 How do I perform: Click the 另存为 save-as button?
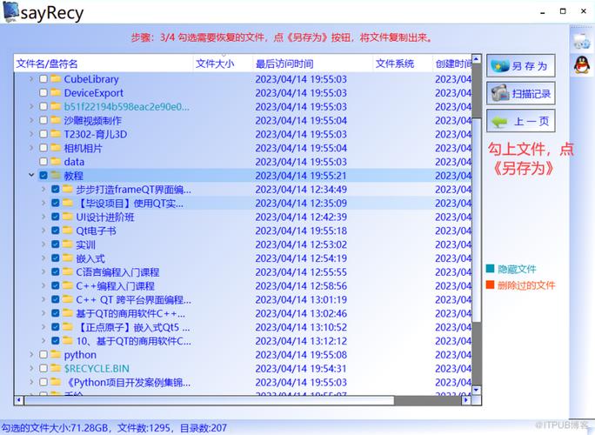click(x=520, y=65)
